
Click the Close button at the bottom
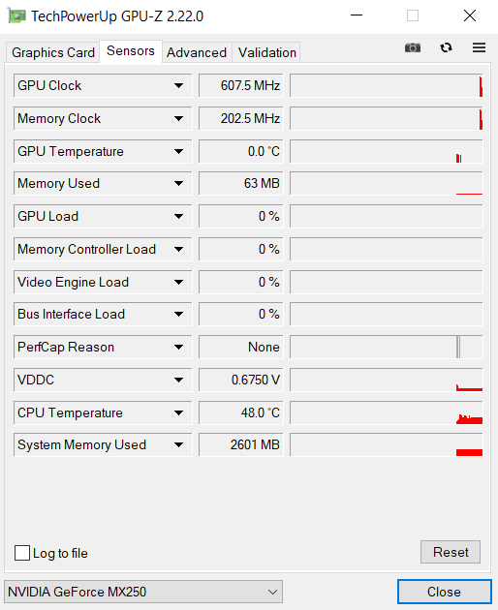(x=445, y=592)
